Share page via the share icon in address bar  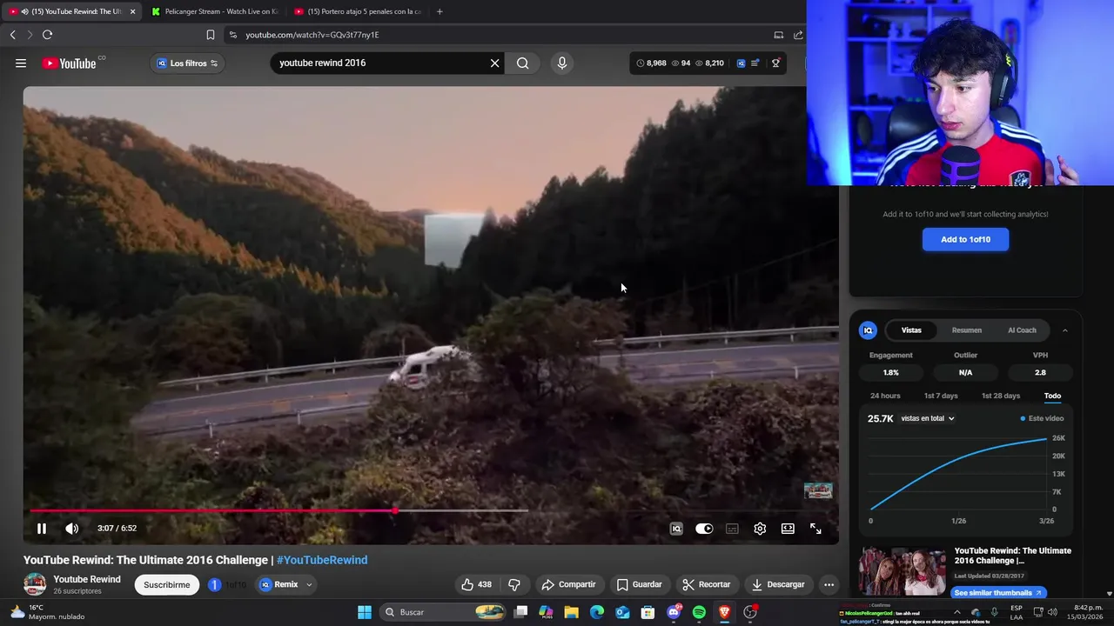pos(798,35)
